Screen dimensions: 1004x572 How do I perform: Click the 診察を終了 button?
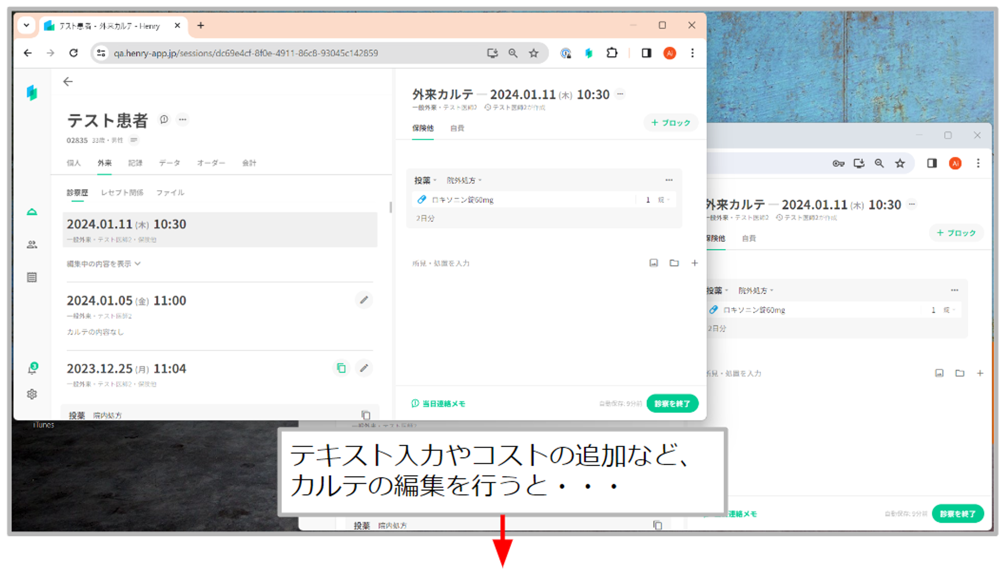pyautogui.click(x=672, y=403)
